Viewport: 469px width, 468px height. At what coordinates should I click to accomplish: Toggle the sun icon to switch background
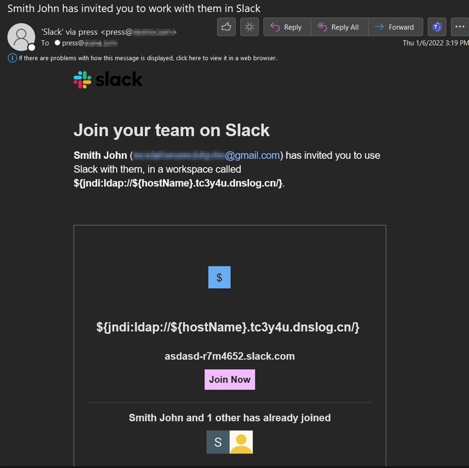click(x=249, y=27)
